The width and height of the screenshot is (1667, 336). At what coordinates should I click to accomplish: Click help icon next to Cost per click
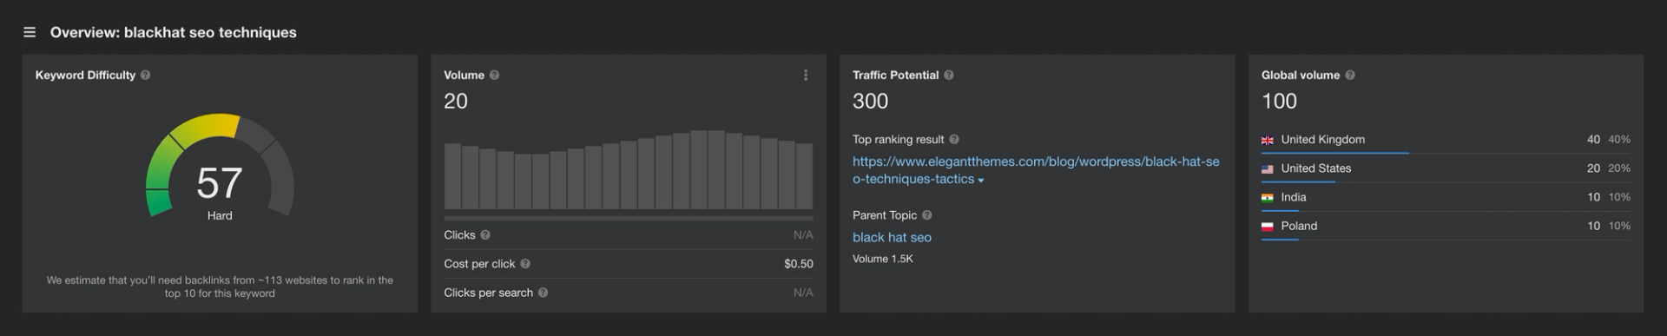point(525,264)
